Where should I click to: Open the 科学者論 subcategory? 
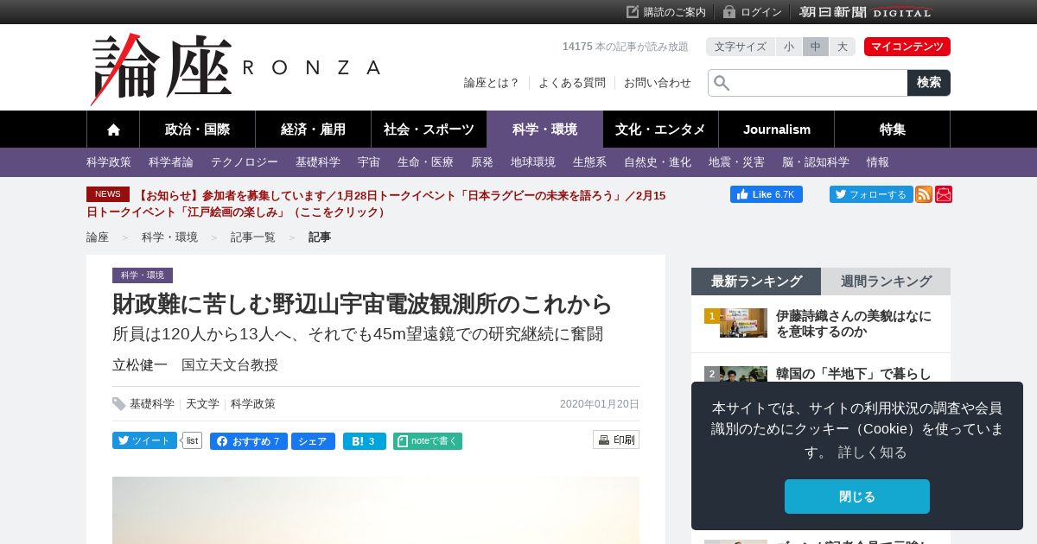(x=171, y=162)
